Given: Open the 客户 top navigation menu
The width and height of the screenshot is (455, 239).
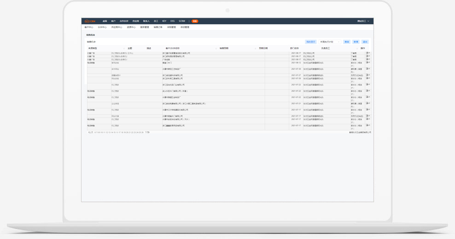Looking at the screenshot, I should coord(113,21).
